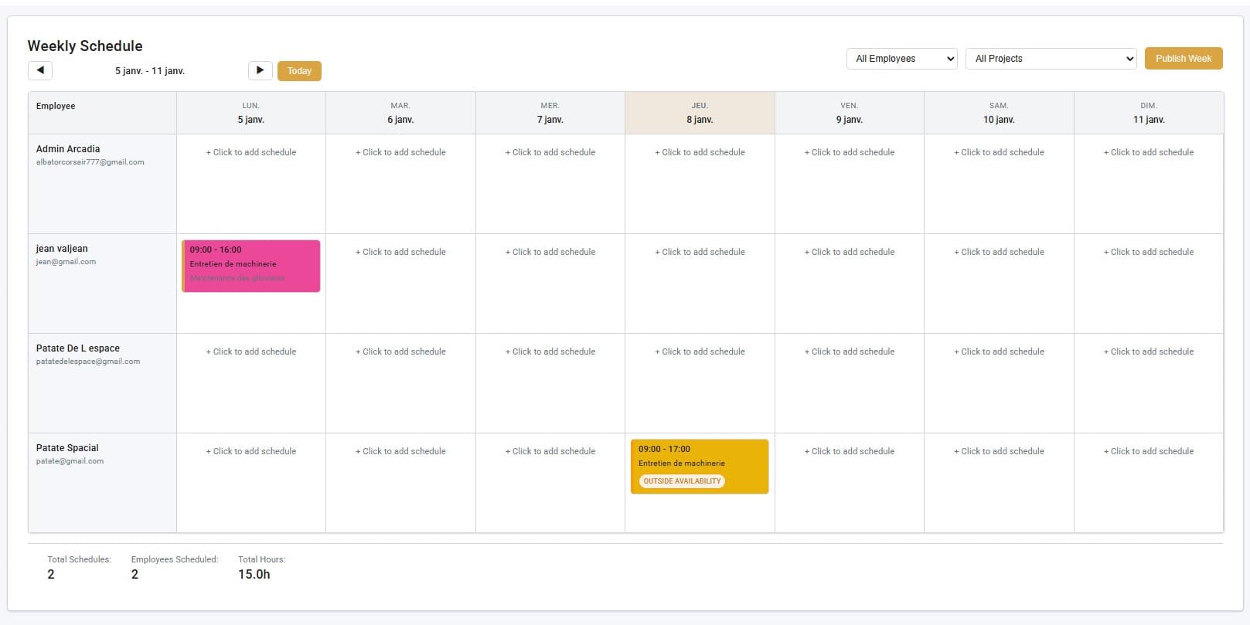This screenshot has height=625, width=1250.
Task: Add schedule for Admin Arcadia on 9 janv.
Action: tap(850, 152)
